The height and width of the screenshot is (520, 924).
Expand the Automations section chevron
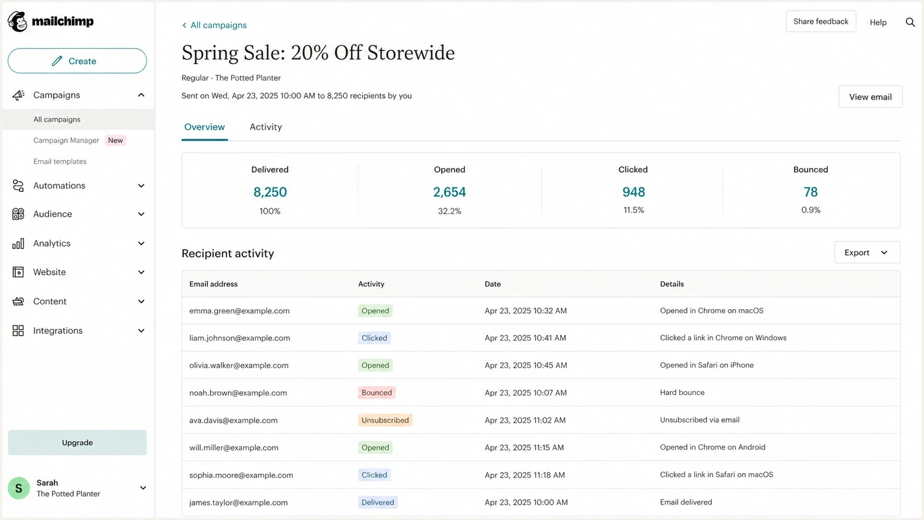[x=141, y=186]
